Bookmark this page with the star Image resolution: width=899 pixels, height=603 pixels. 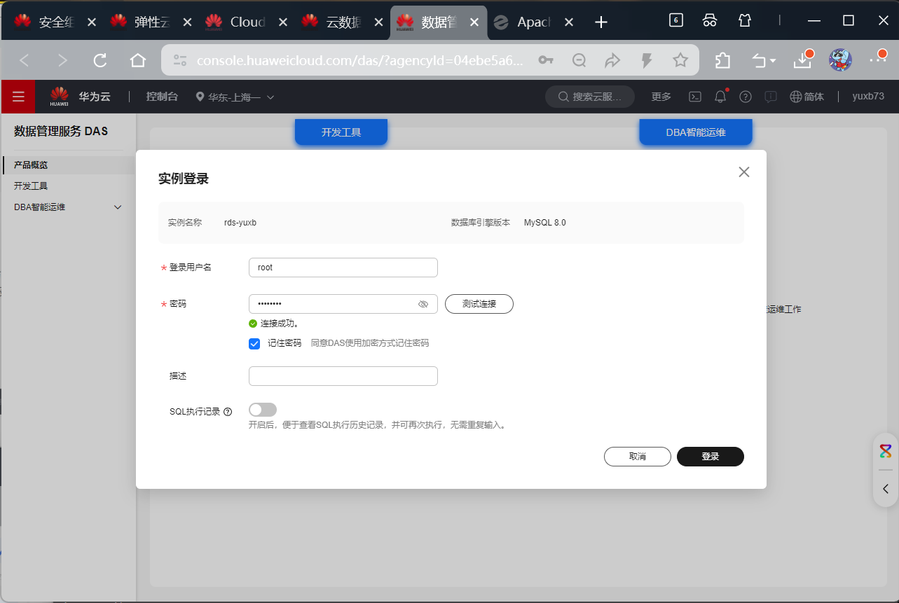[680, 60]
